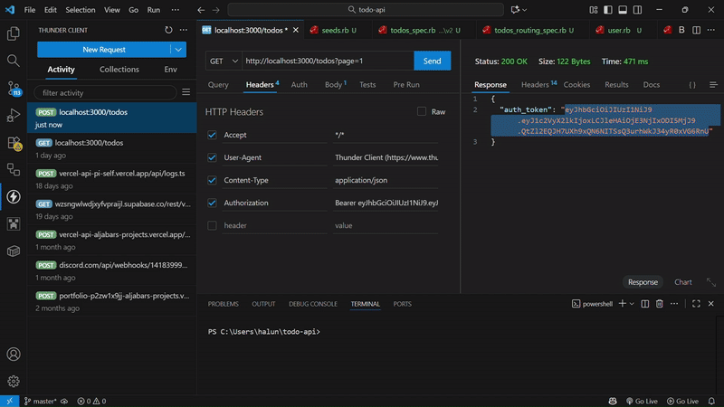Click the Authorization Bearer token value field

point(386,203)
